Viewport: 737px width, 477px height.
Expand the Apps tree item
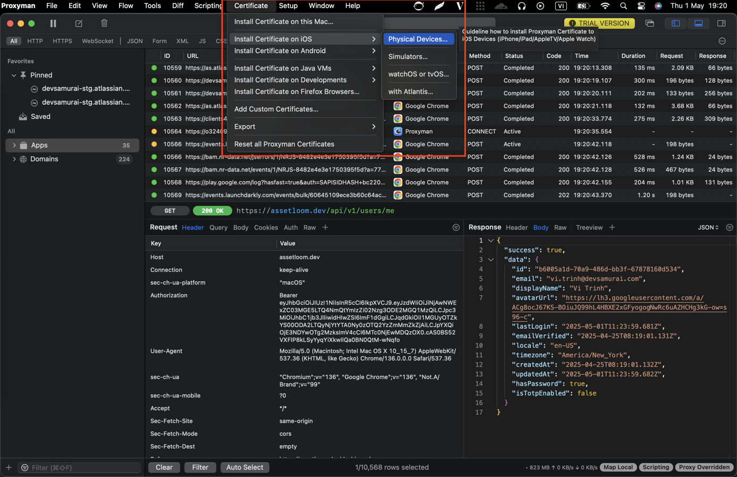tap(14, 145)
